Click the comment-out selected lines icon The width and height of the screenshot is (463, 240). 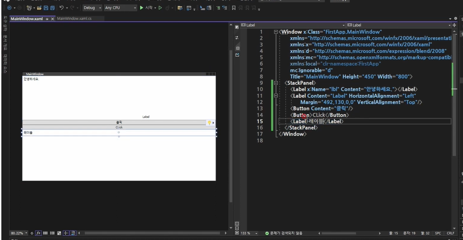coord(218,8)
